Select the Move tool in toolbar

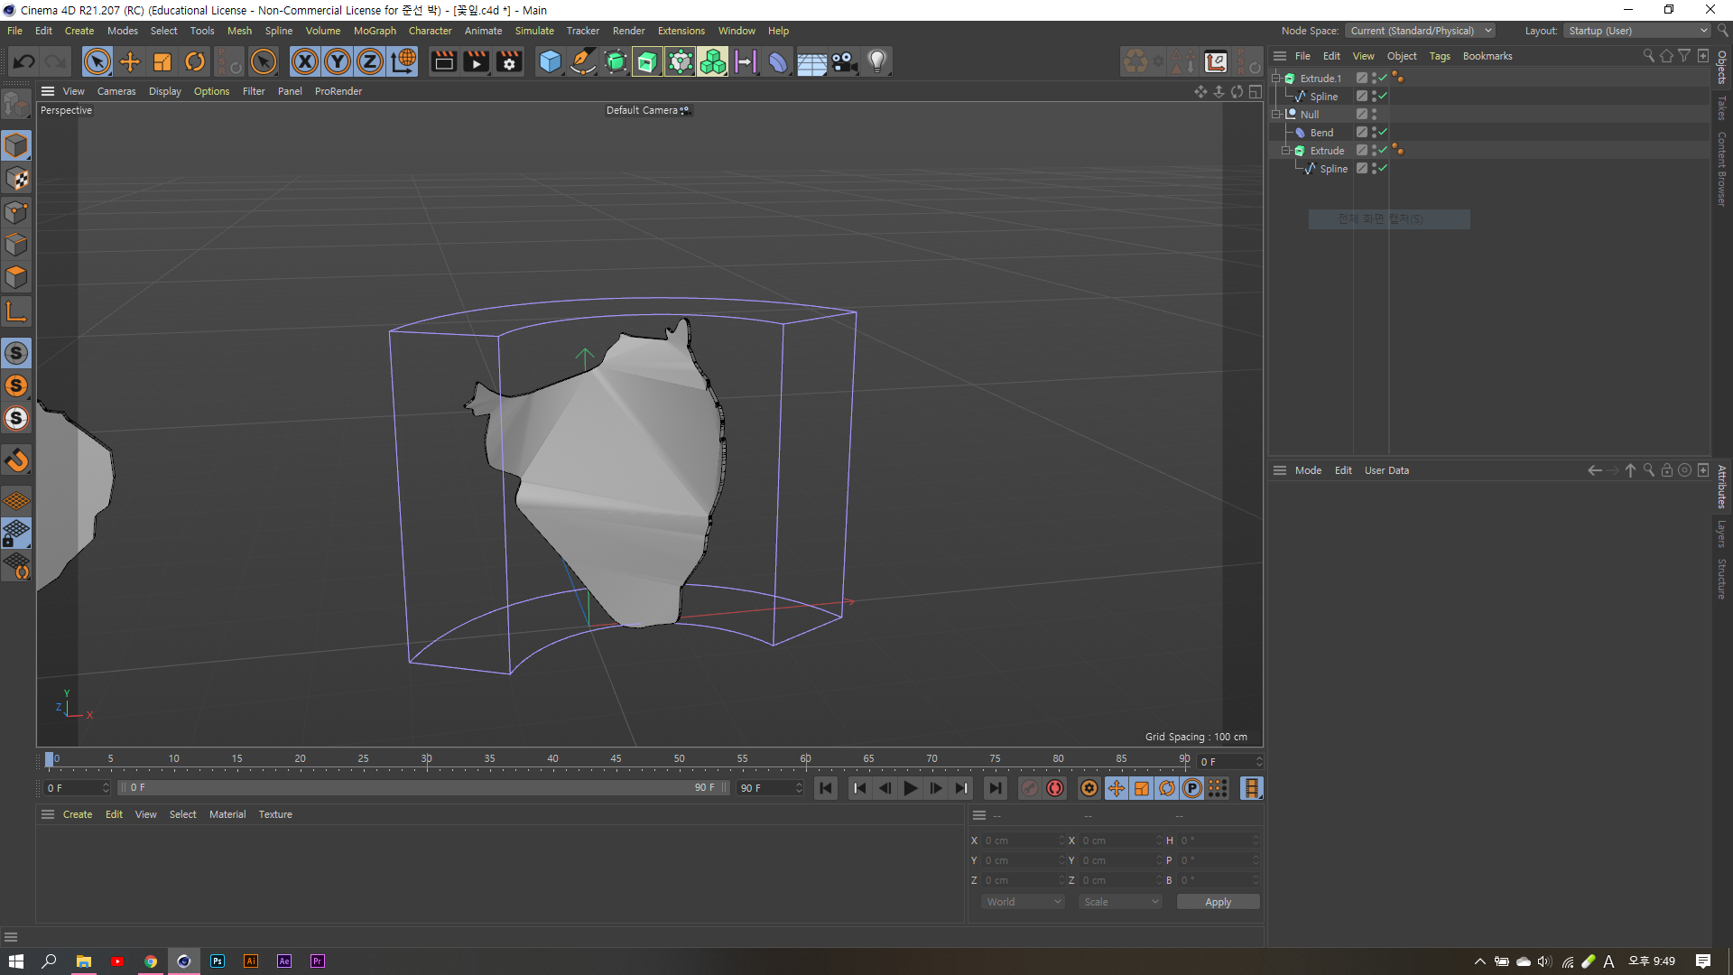point(130,62)
